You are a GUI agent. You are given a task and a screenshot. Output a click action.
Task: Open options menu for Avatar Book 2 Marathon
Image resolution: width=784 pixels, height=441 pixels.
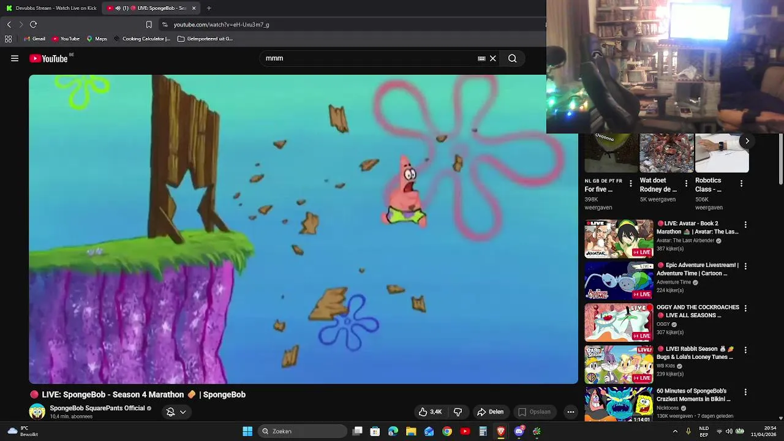click(745, 225)
